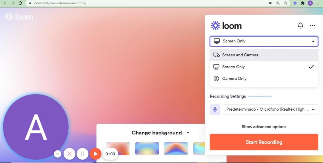Click the Loom logo in the extension panel
This screenshot has height=163, width=323.
[226, 26]
